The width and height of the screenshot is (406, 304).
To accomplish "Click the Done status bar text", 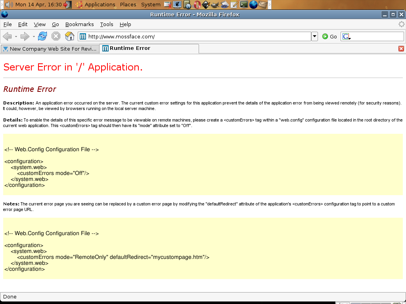I will (10, 297).
